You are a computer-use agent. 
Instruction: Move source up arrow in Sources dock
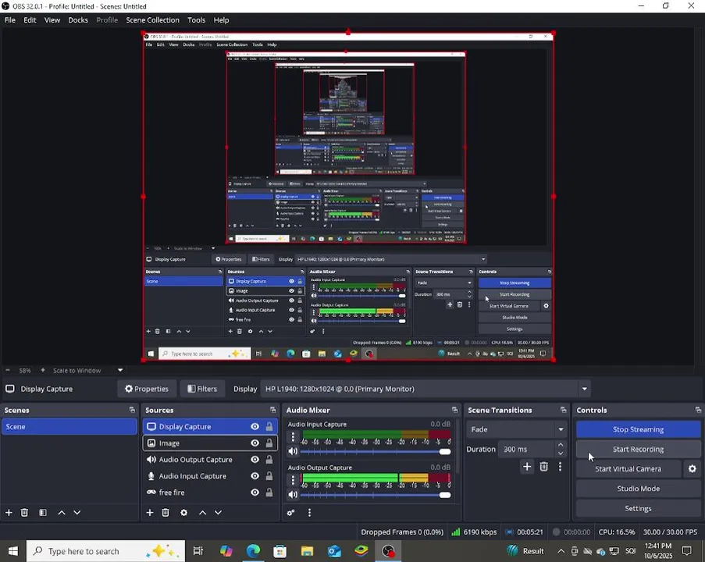tap(203, 513)
